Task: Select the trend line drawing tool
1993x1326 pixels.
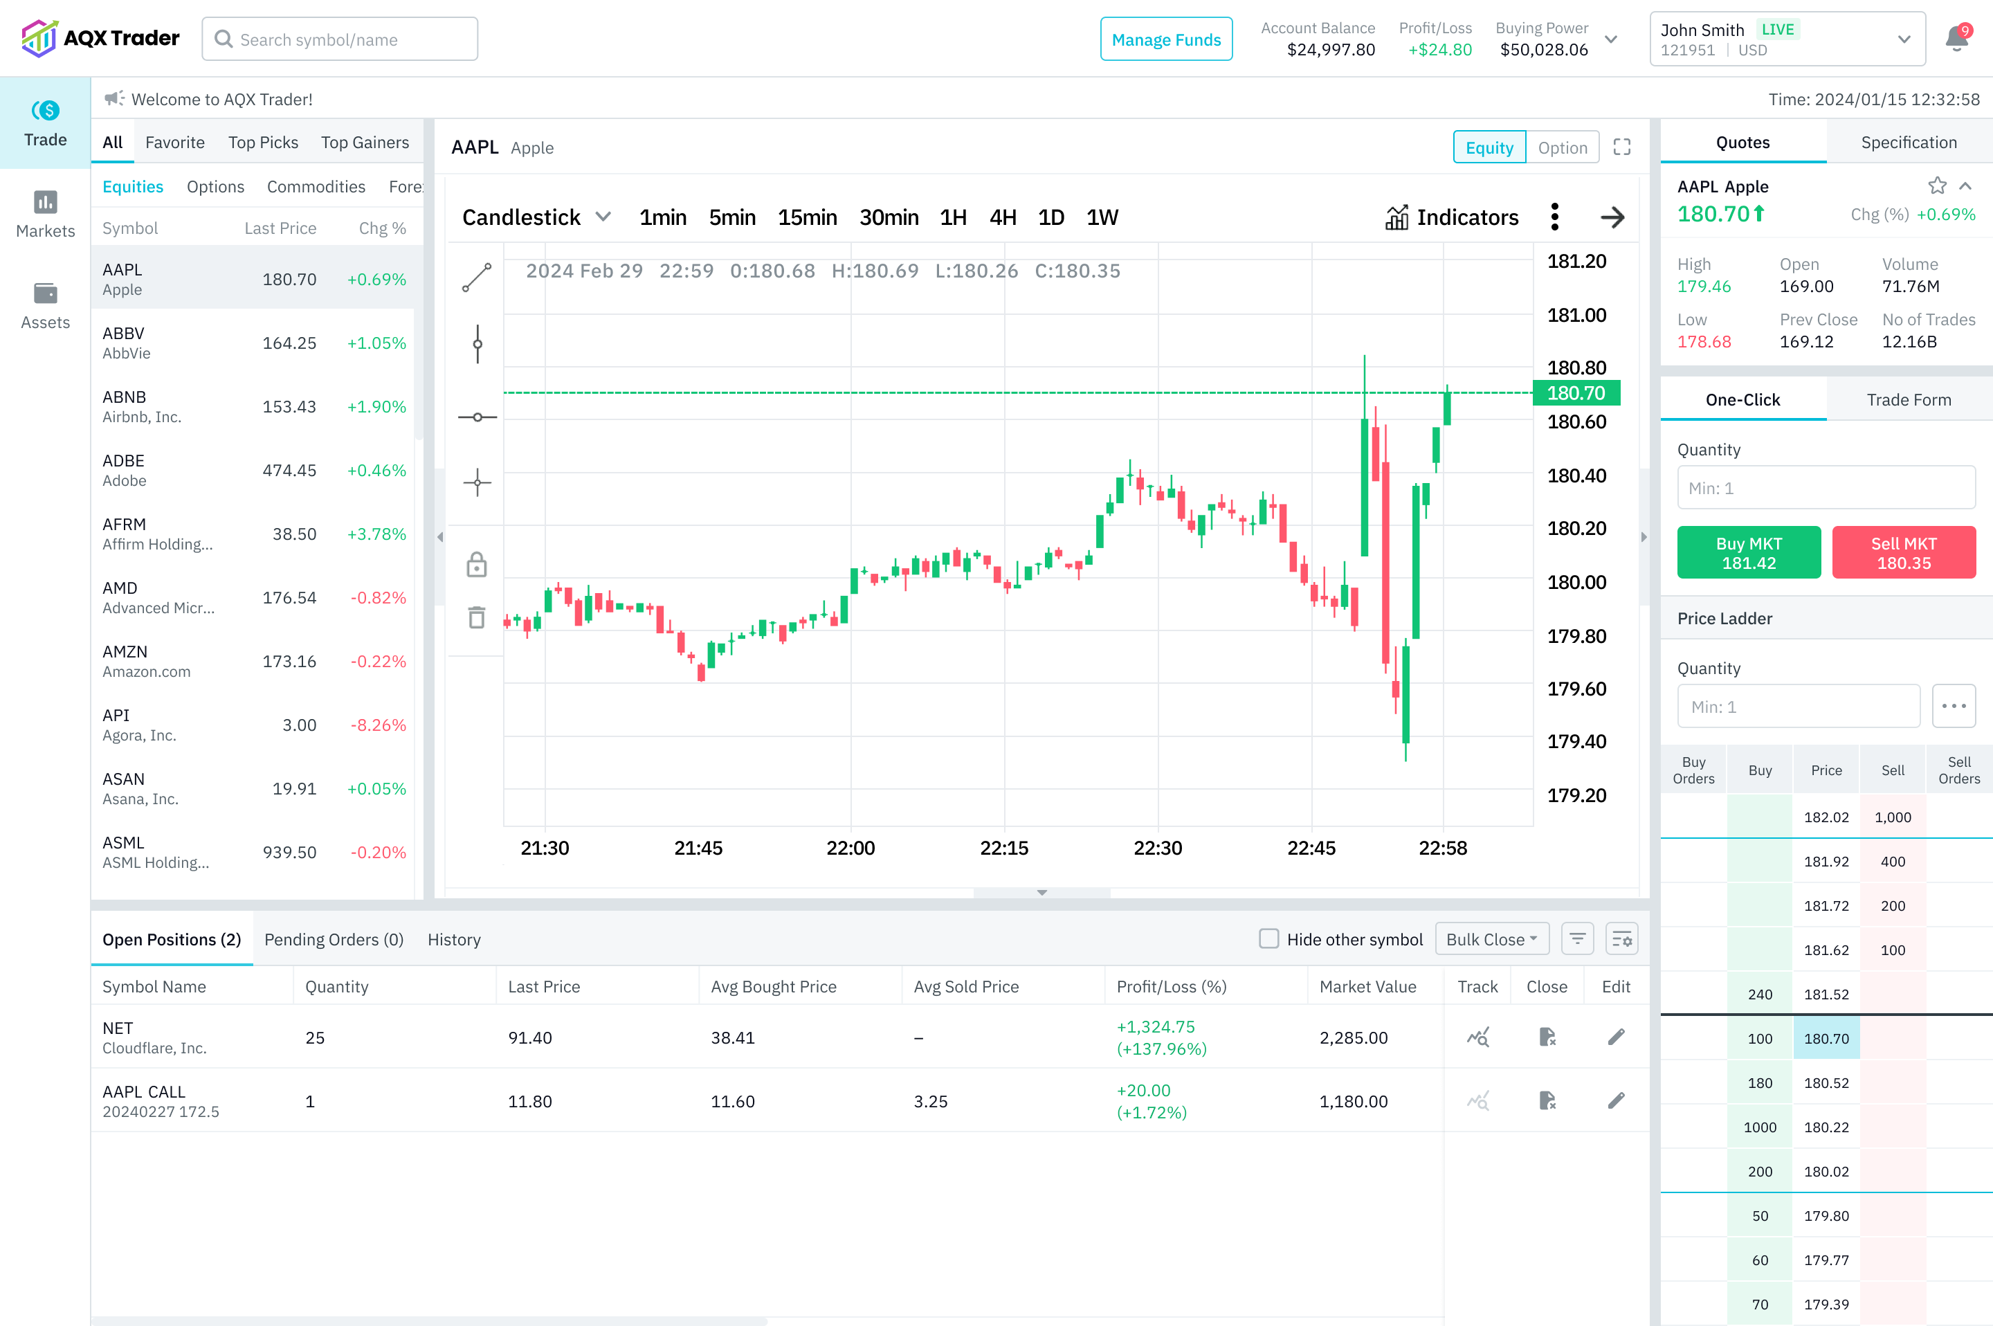Action: click(x=477, y=278)
